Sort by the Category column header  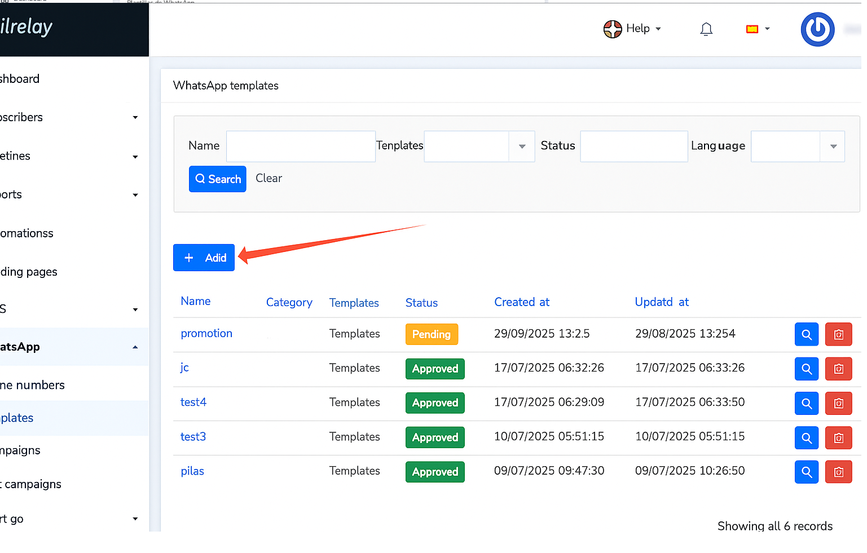pos(289,303)
